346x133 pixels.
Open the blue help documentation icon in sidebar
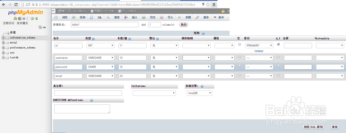[24, 19]
